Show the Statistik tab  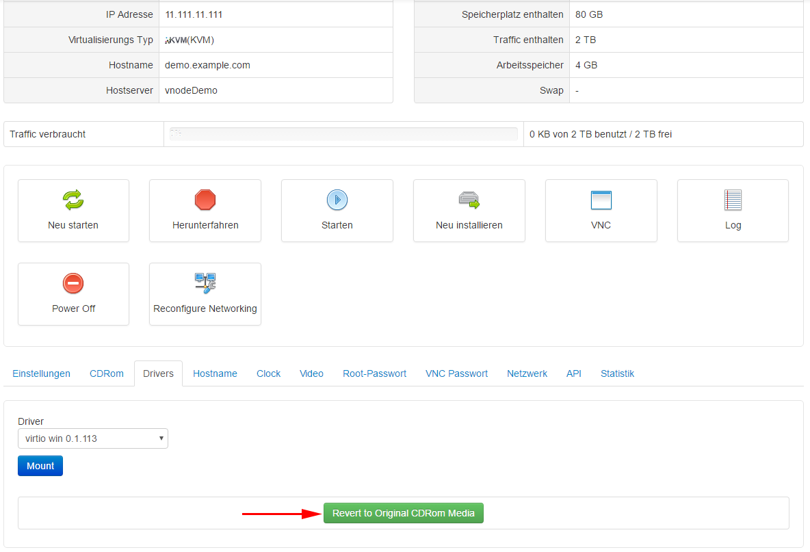pyautogui.click(x=617, y=373)
